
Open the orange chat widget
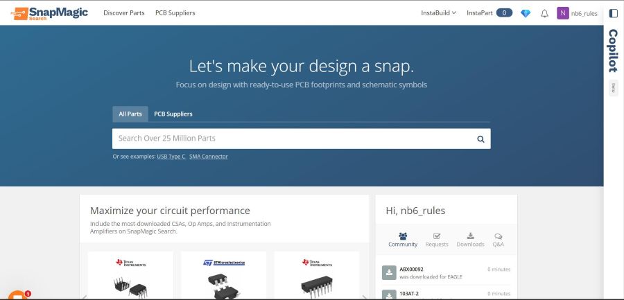17,294
